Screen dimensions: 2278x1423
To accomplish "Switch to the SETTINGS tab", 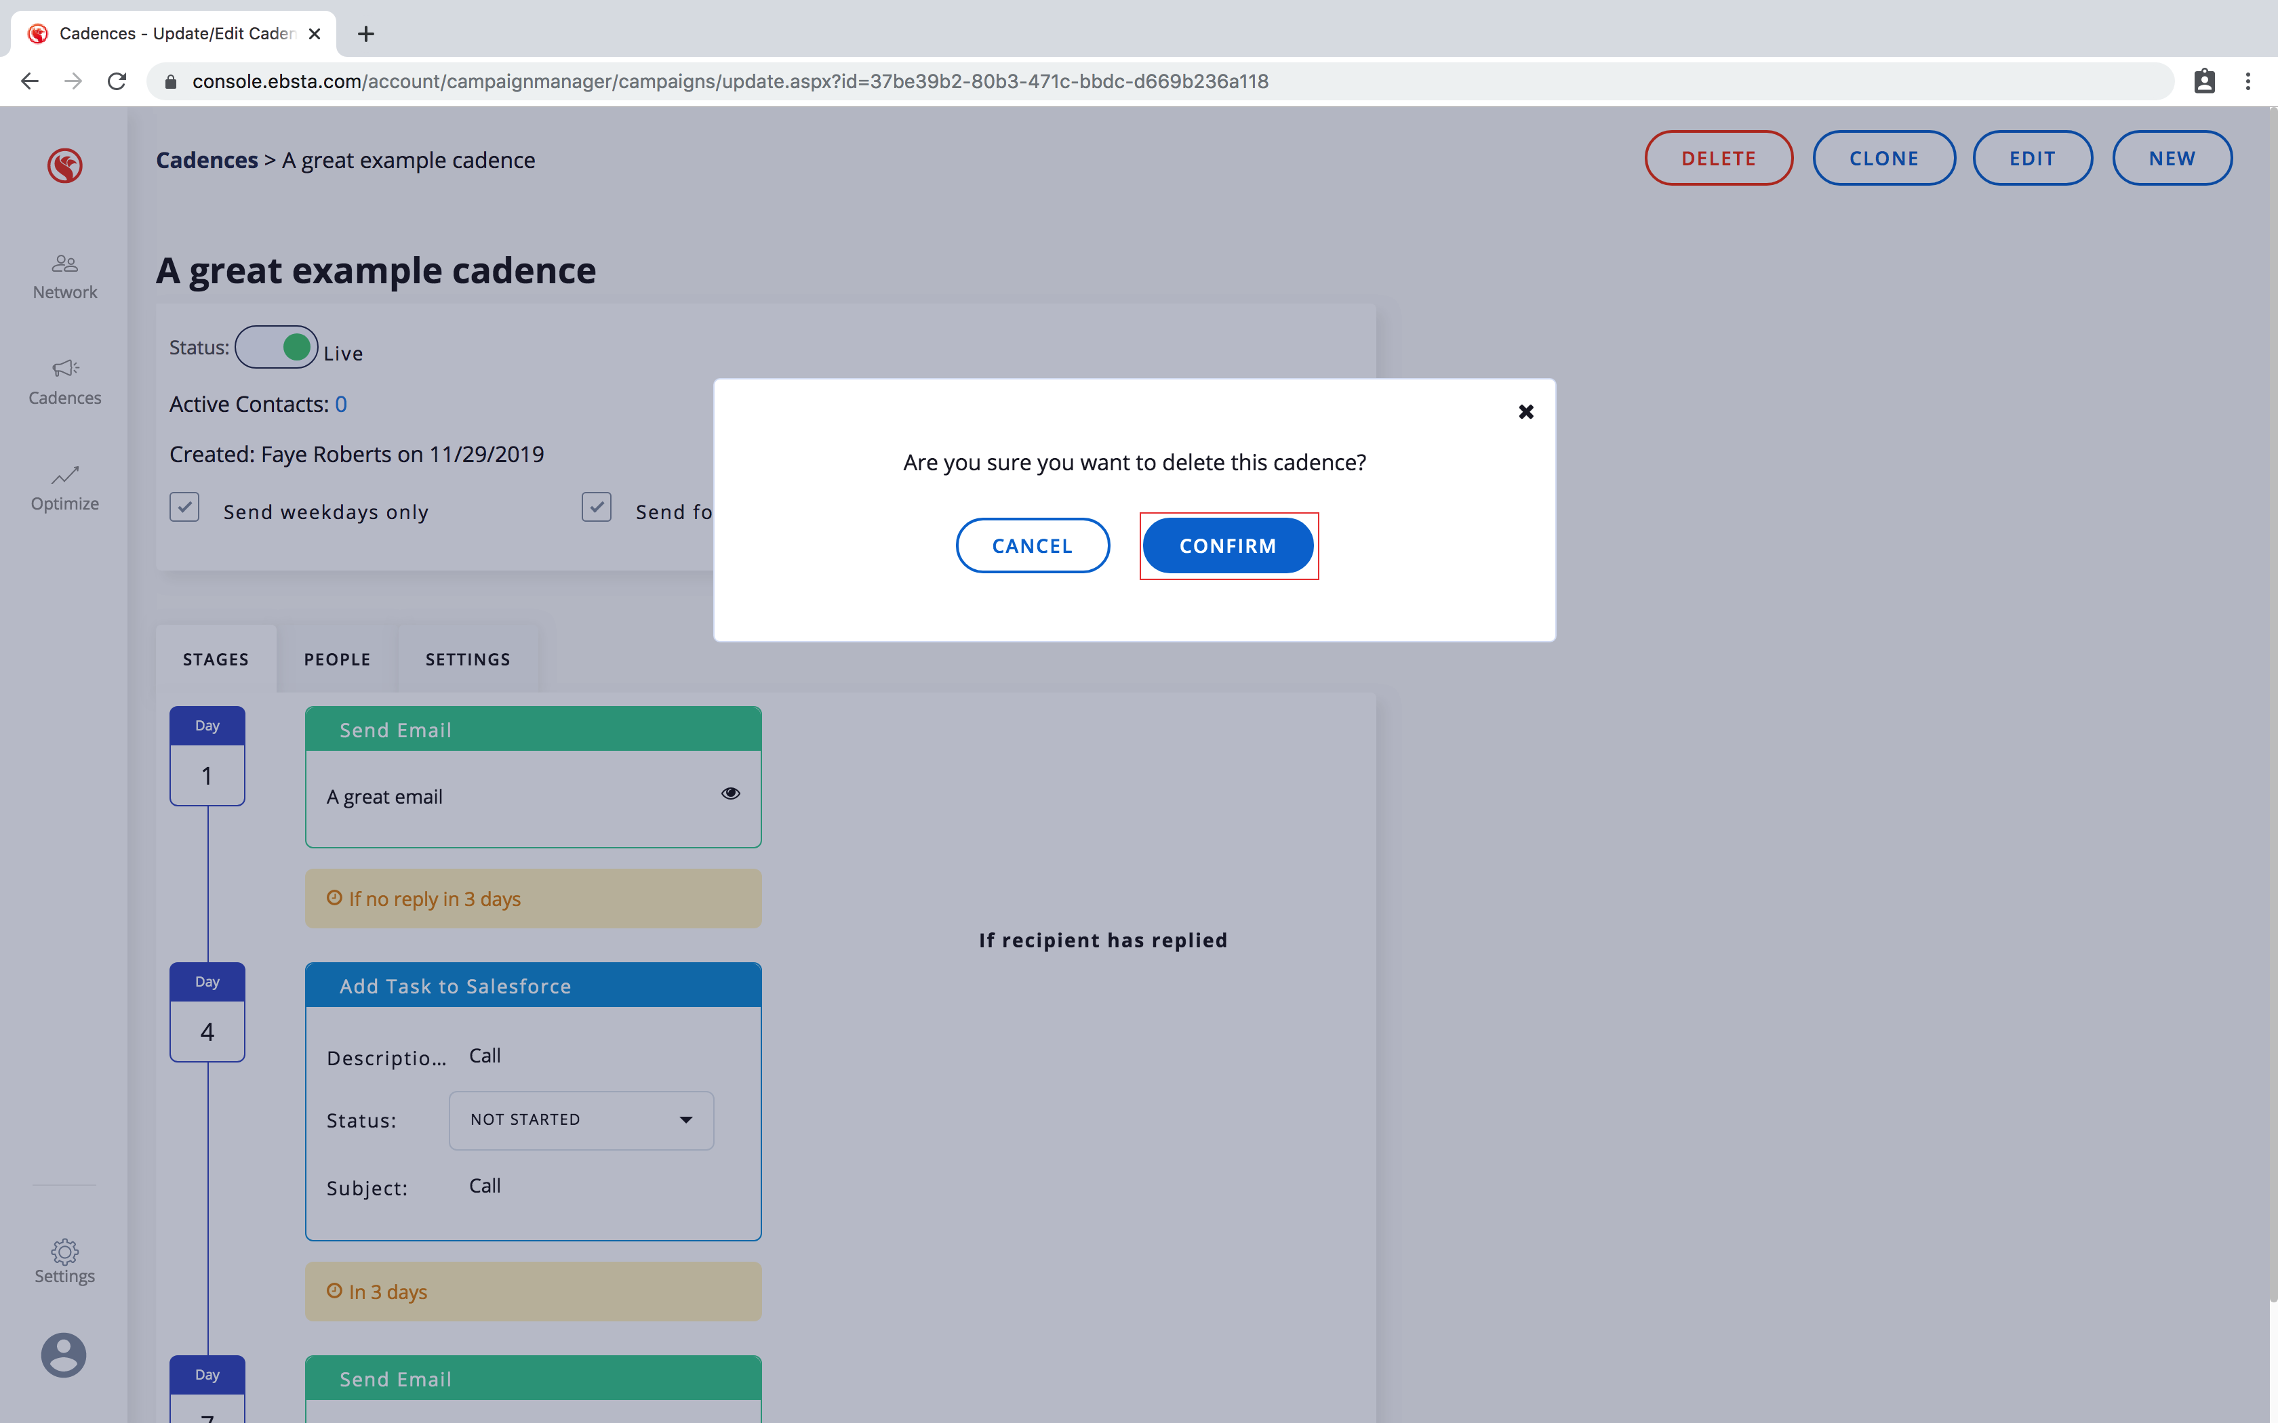I will pos(468,660).
